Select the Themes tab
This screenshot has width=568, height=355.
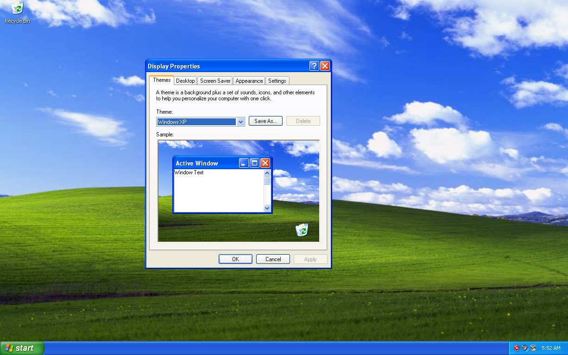click(x=161, y=80)
